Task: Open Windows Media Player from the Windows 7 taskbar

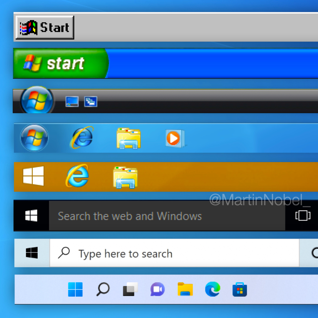Action: [175, 138]
